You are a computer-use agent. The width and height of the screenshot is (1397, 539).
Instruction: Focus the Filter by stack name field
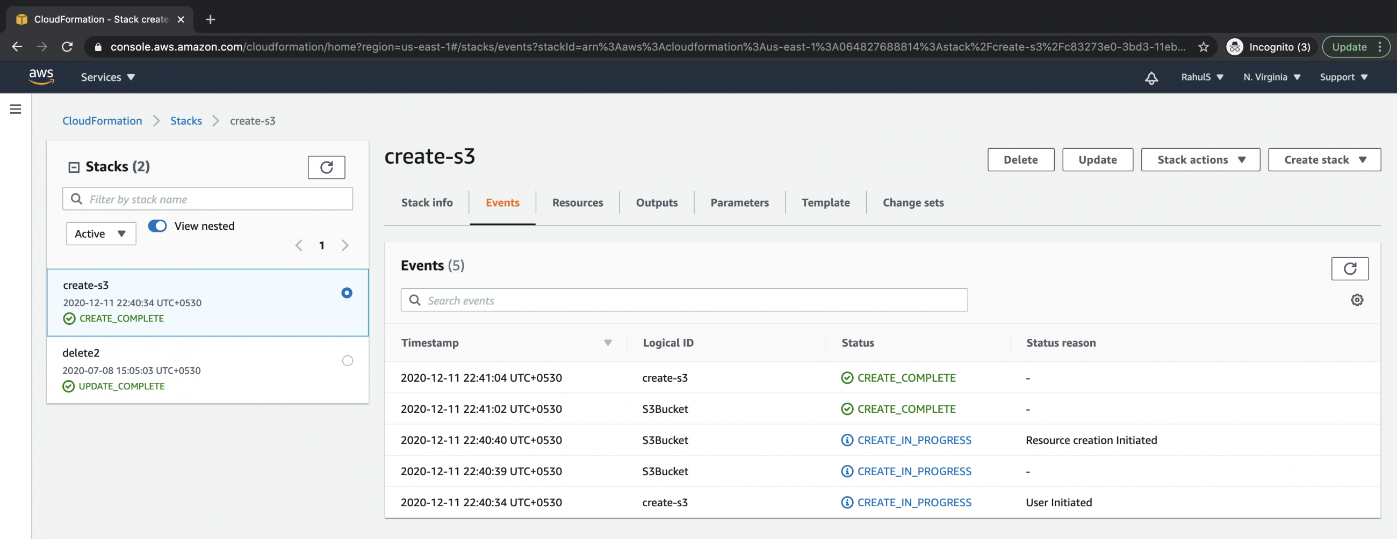point(208,199)
